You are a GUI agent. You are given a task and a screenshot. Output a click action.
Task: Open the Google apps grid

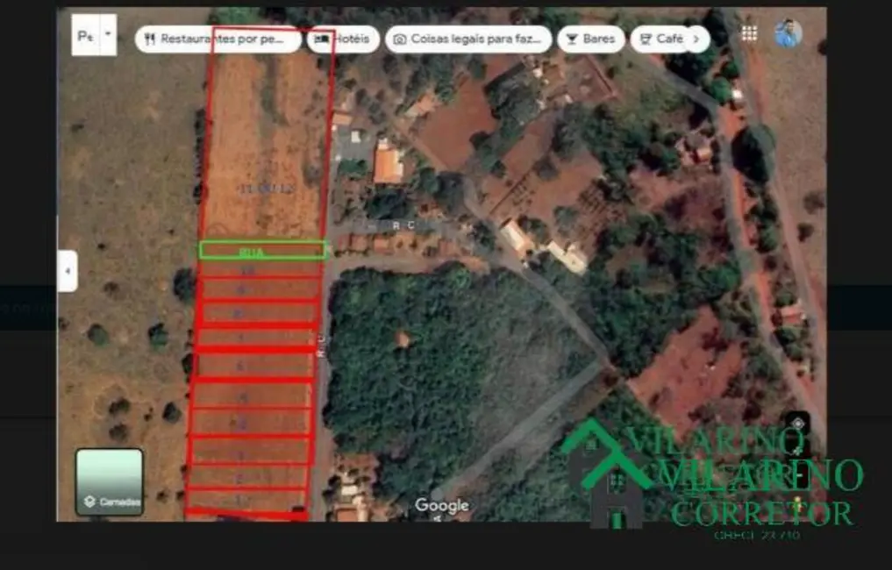pyautogui.click(x=750, y=33)
